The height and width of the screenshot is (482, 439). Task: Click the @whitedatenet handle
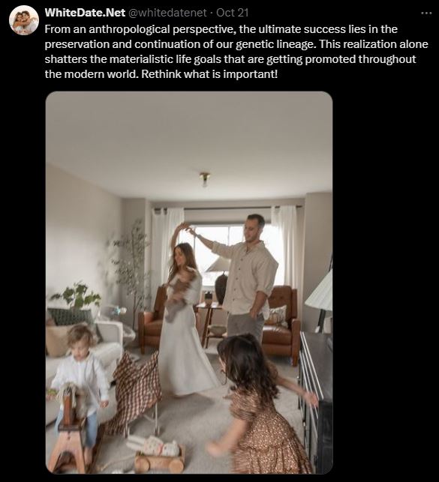point(167,13)
